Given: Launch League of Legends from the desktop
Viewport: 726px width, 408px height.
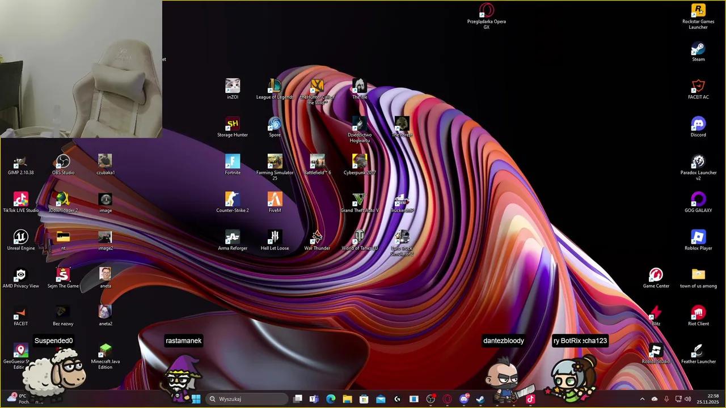Looking at the screenshot, I should click(x=275, y=89).
